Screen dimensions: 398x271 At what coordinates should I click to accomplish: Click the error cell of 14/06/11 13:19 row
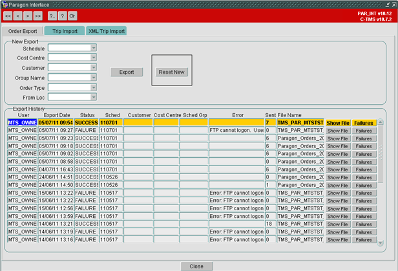(236, 232)
